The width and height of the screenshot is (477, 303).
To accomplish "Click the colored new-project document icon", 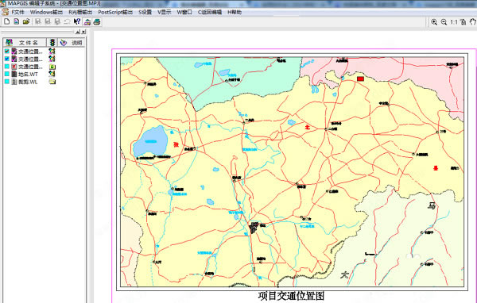I will pos(17,21).
